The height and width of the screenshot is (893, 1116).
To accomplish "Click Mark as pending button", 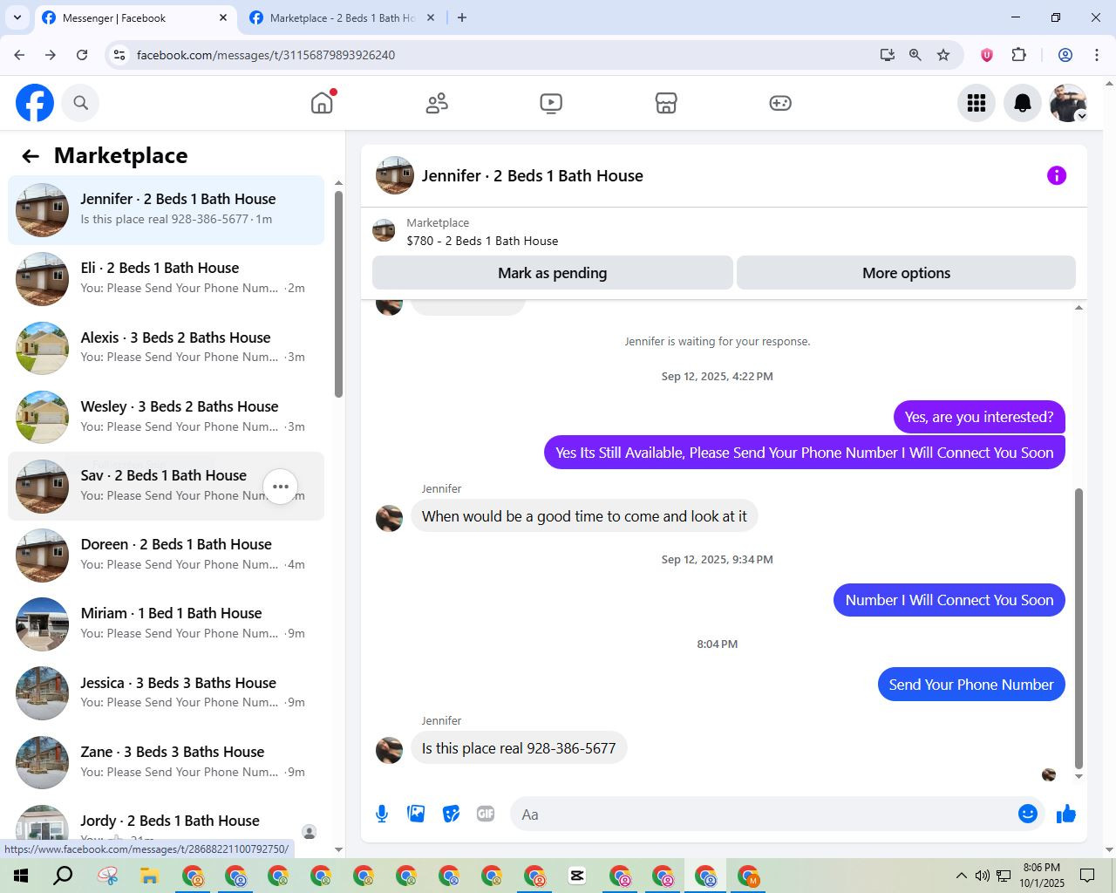I will (553, 273).
